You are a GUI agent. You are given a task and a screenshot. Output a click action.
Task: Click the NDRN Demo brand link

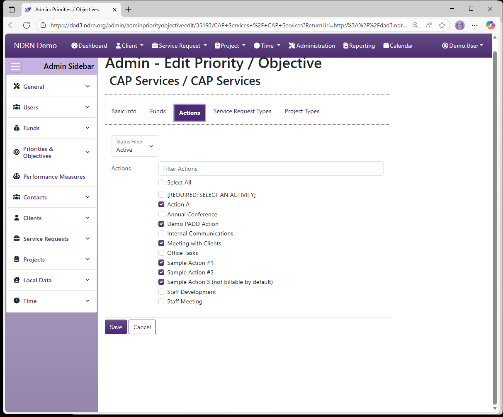point(35,46)
